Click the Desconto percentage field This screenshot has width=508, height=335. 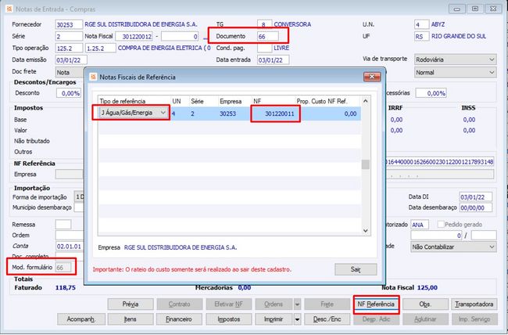(x=69, y=93)
